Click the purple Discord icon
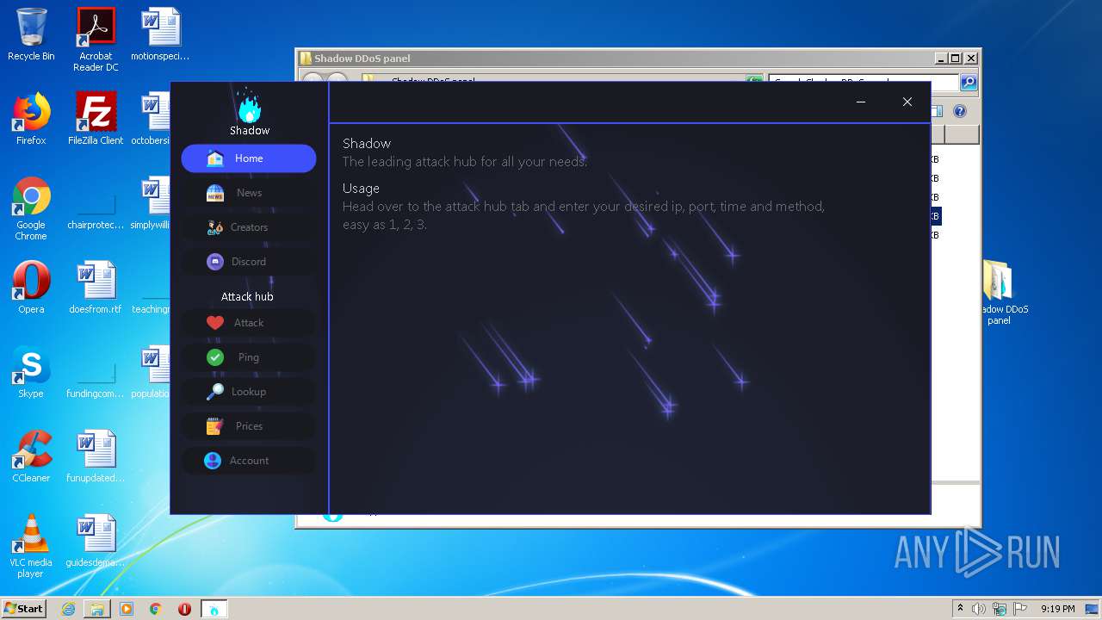The width and height of the screenshot is (1102, 620). pos(215,262)
